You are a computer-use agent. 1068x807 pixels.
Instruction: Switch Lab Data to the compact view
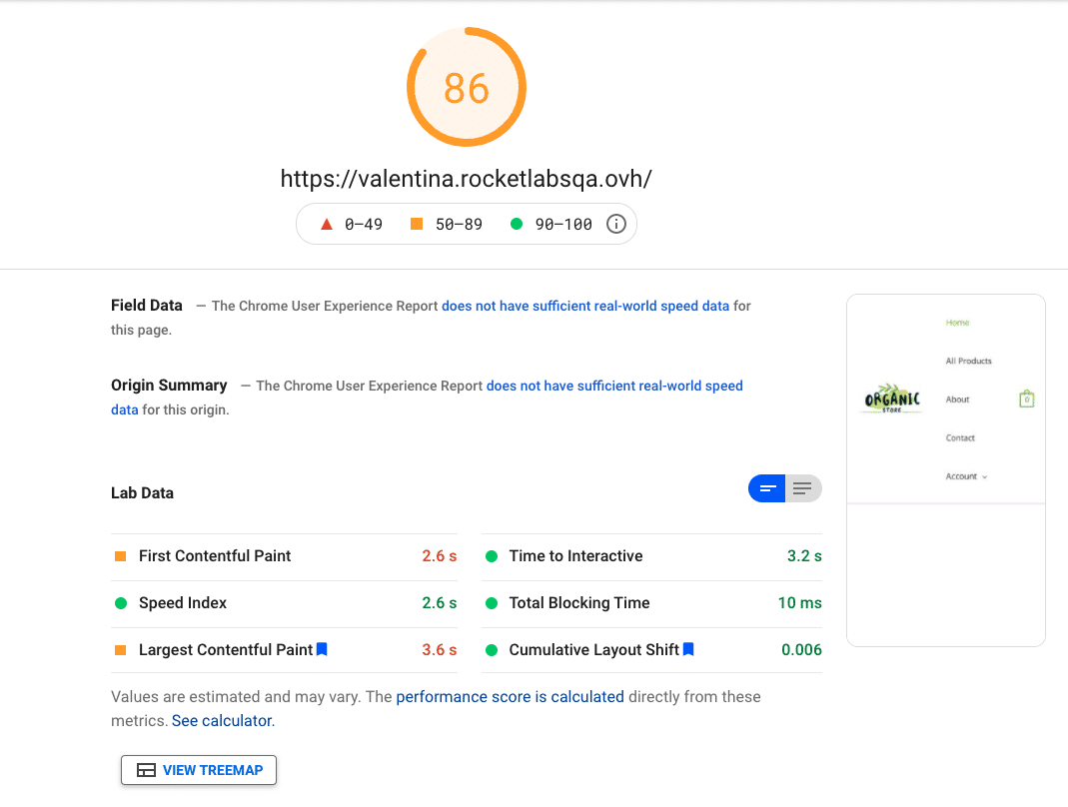(767, 488)
